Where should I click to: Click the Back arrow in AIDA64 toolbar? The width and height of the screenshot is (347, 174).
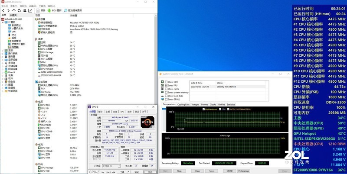point(3,10)
